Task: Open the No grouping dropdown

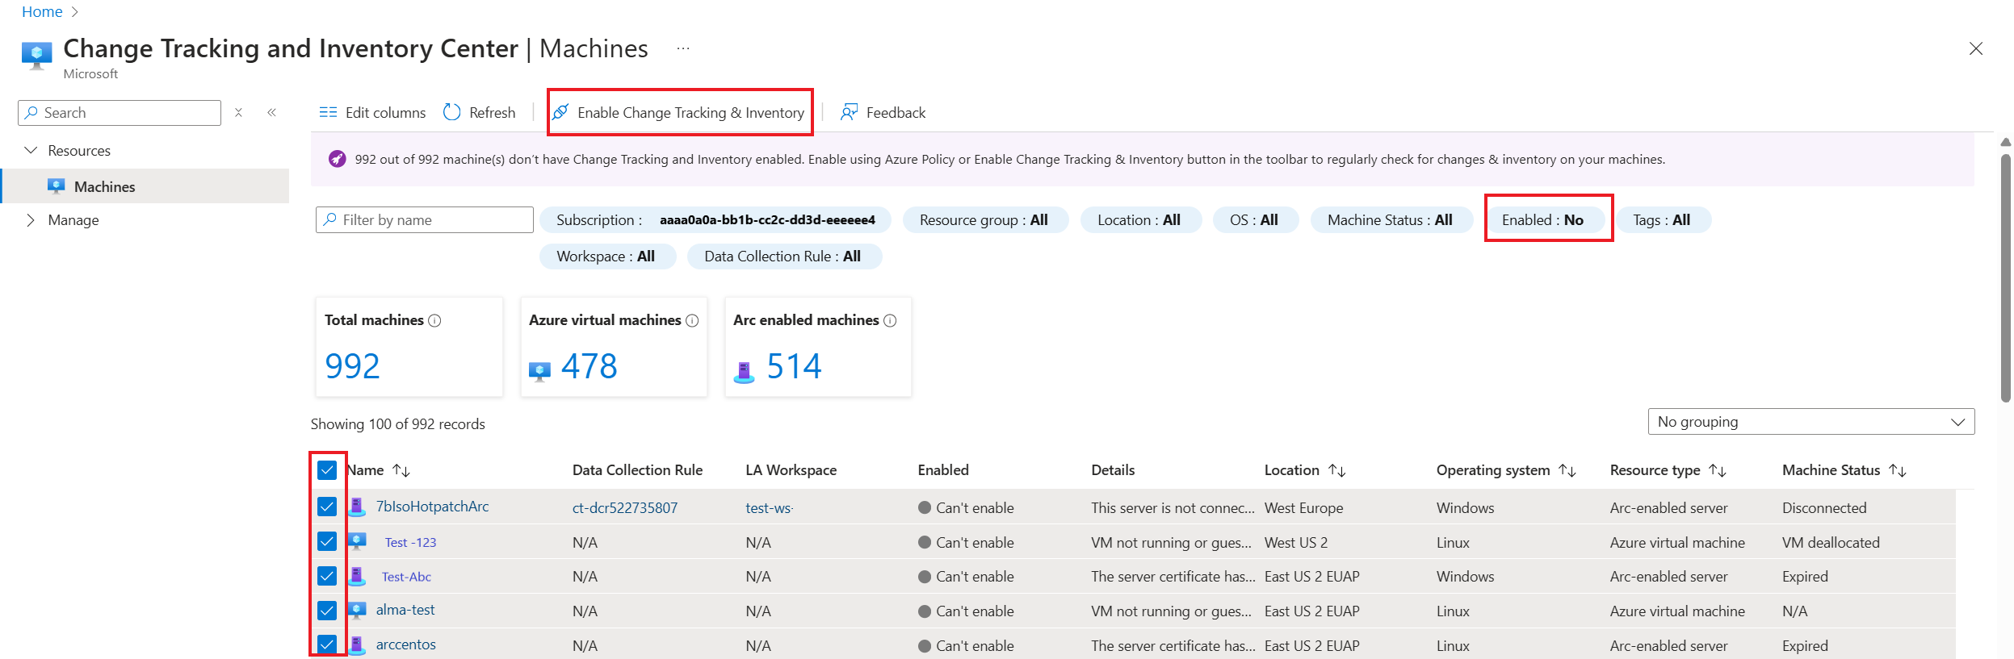Action: pyautogui.click(x=1811, y=422)
